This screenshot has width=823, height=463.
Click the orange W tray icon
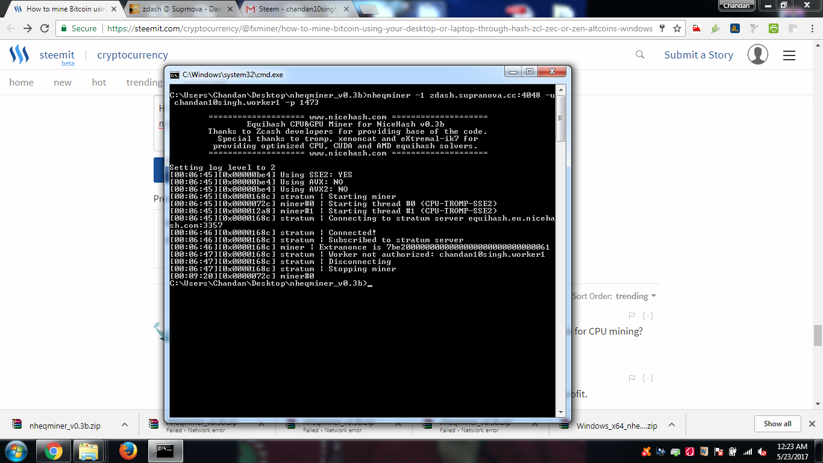(x=704, y=452)
